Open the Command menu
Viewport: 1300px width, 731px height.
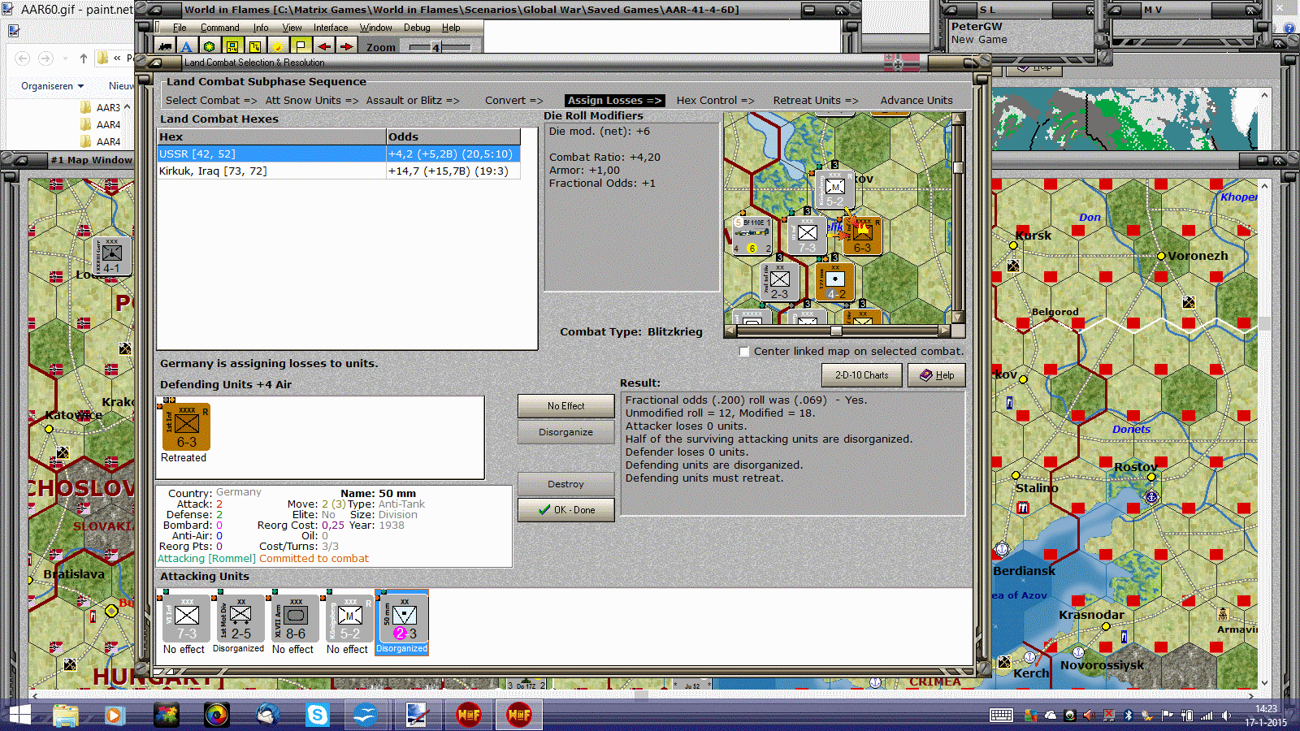click(x=219, y=28)
